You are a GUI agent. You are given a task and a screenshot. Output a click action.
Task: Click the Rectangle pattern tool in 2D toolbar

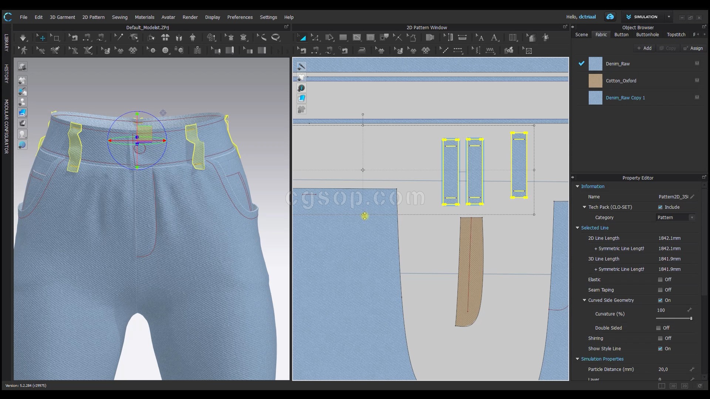(x=343, y=38)
